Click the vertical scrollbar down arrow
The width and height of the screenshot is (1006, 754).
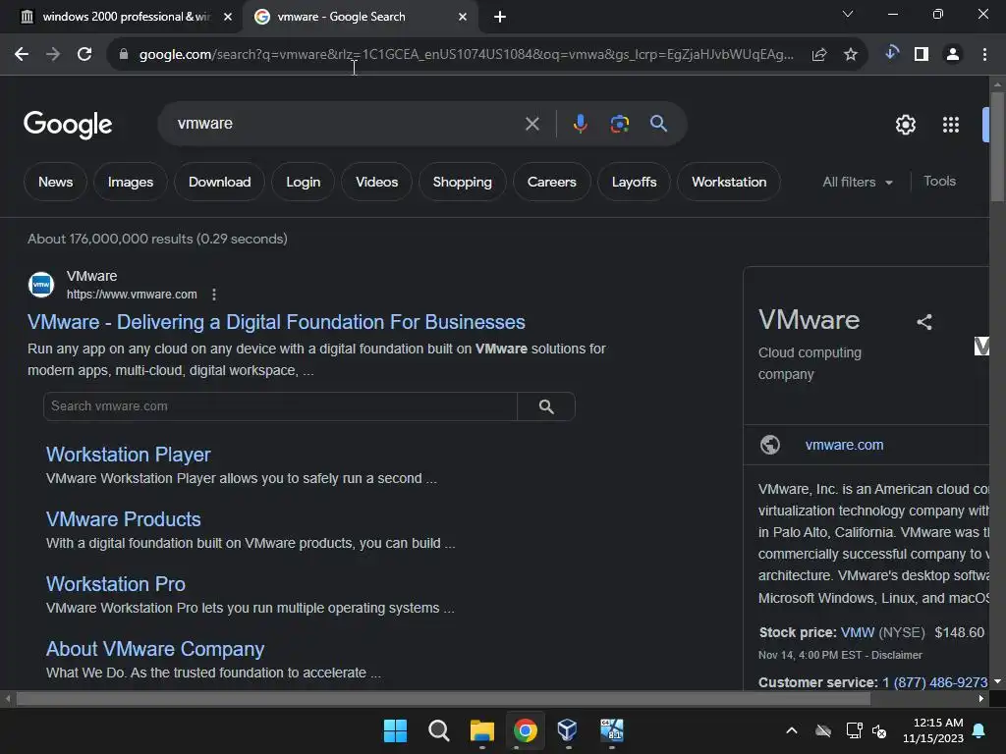997,681
